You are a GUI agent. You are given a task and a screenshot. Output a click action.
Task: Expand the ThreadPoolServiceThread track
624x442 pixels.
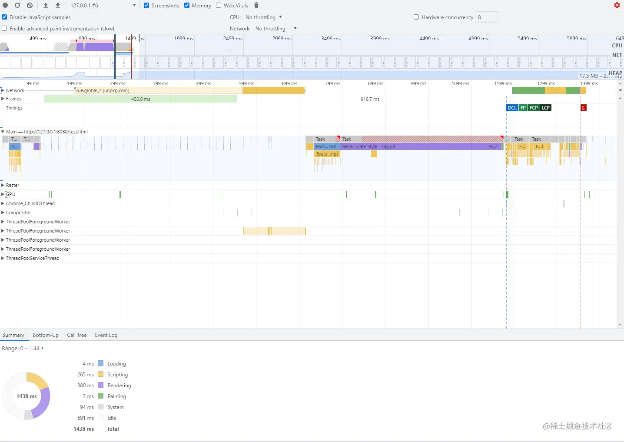[x=3, y=258]
